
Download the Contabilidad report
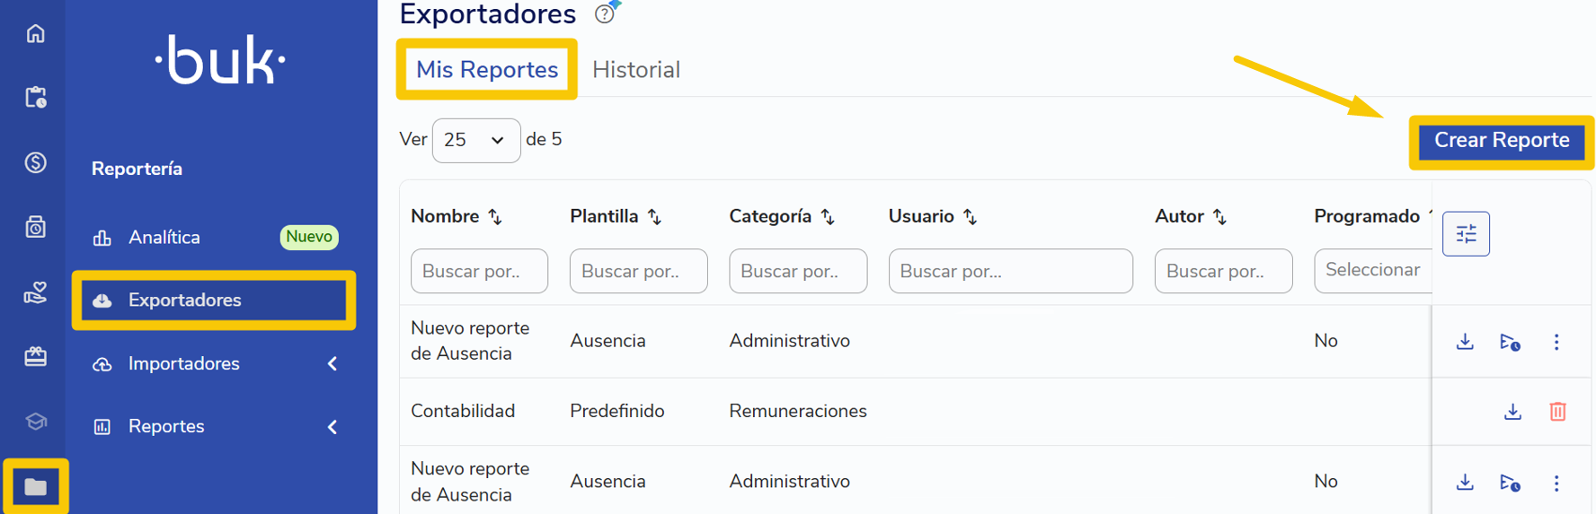coord(1512,412)
